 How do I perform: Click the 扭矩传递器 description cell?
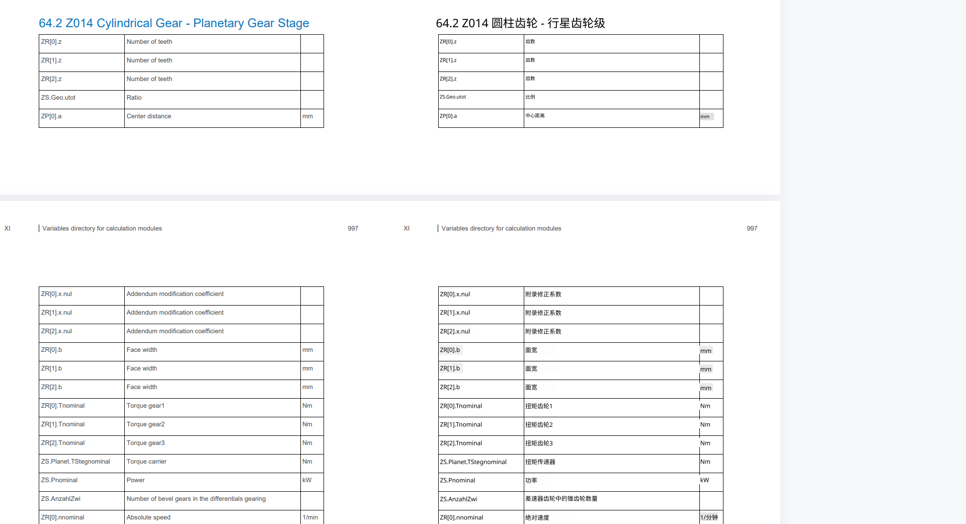[x=540, y=462]
